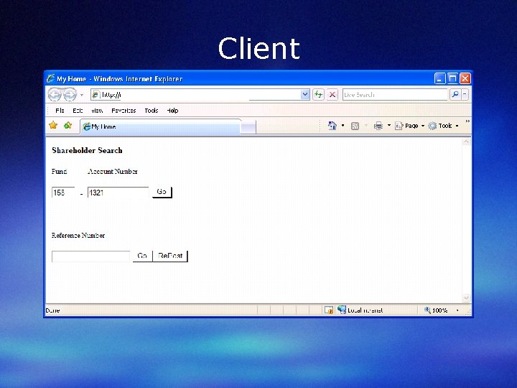Open the Page dropdown menu
This screenshot has width=517, height=388.
coord(410,126)
